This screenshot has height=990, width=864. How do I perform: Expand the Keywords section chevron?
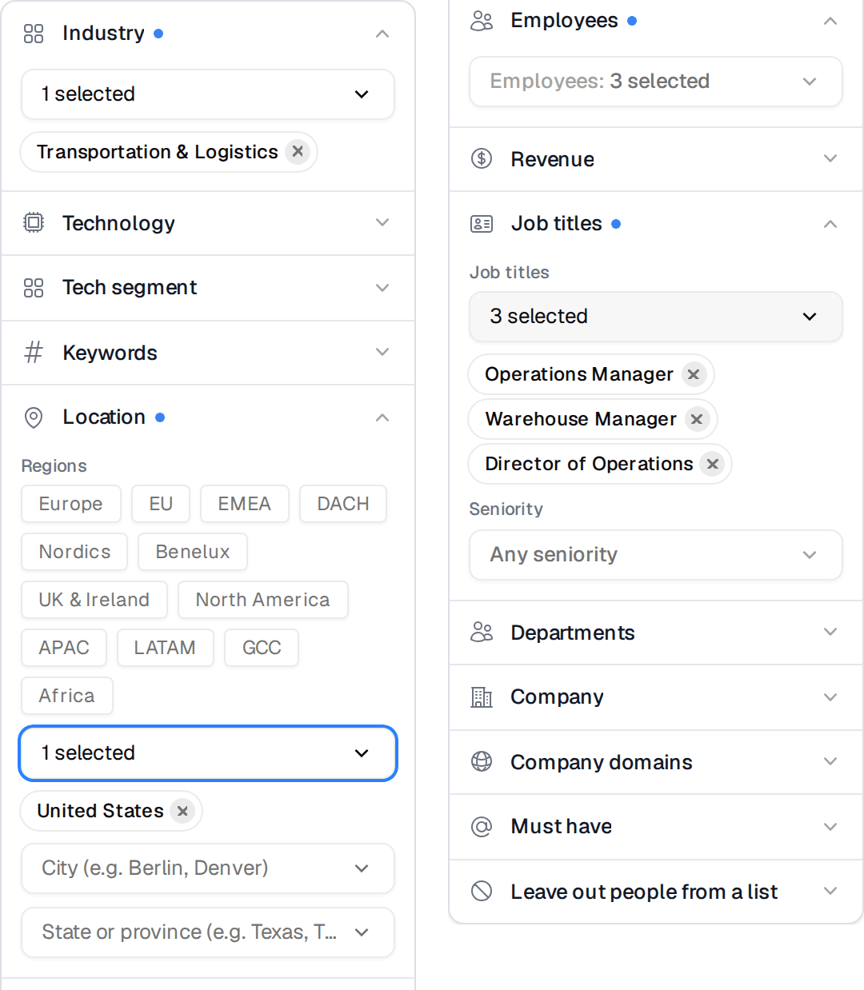382,352
